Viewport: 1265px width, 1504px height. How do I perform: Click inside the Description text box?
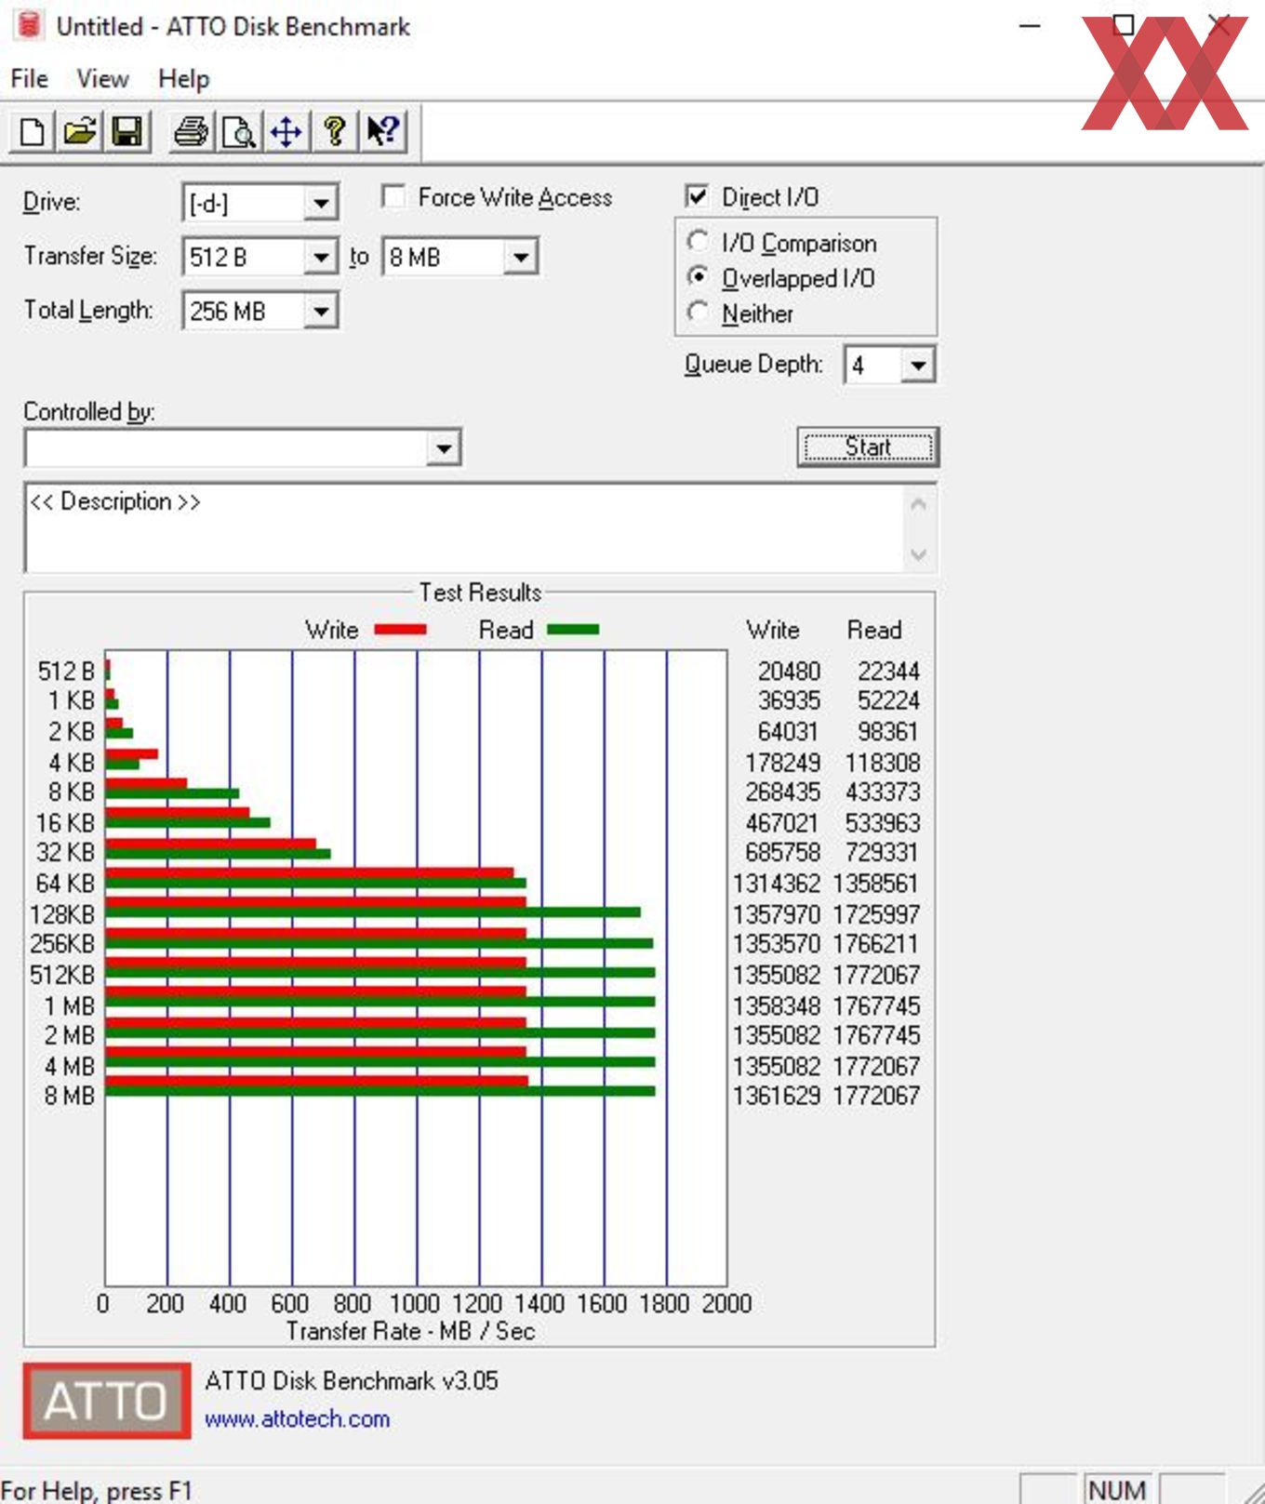coord(465,527)
